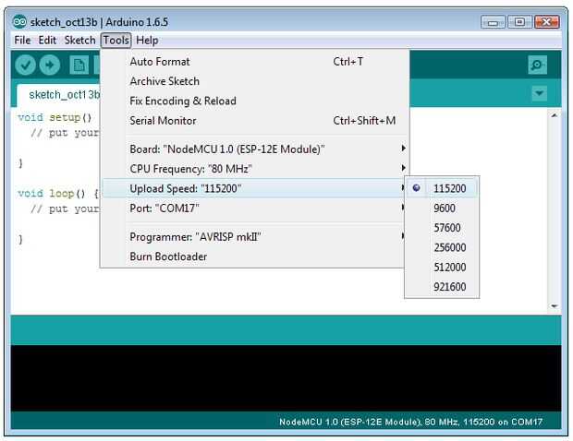Click the black console output area
The width and height of the screenshot is (573, 441).
click(286, 378)
